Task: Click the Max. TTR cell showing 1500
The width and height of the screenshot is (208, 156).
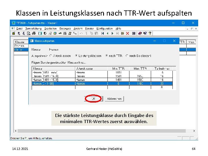Action: pos(140,80)
